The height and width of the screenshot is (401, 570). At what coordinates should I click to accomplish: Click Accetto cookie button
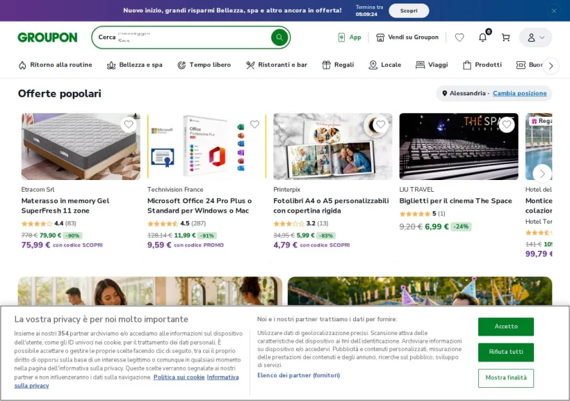tap(505, 327)
